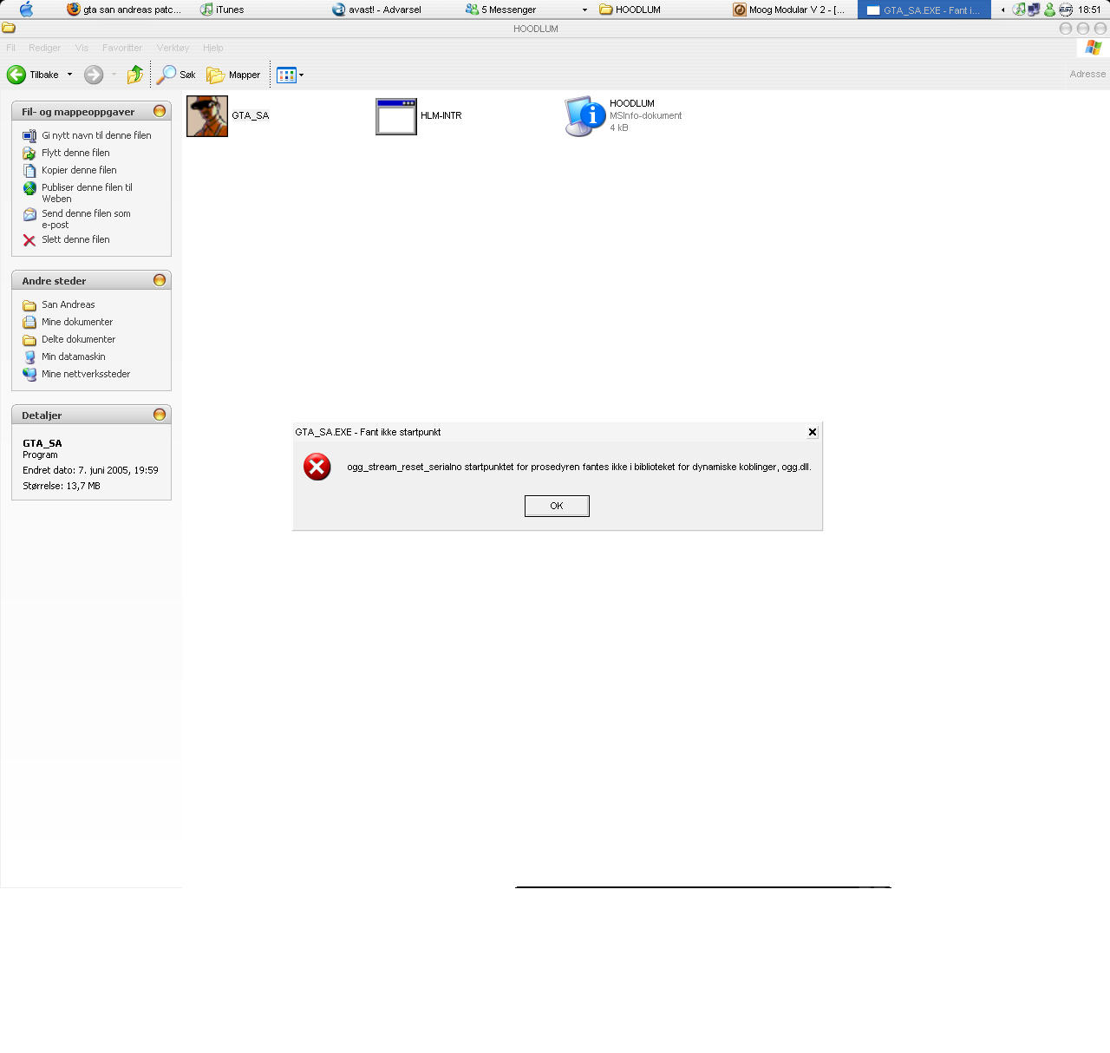Click the copy file icon
The height and width of the screenshot is (1053, 1110).
(x=29, y=170)
